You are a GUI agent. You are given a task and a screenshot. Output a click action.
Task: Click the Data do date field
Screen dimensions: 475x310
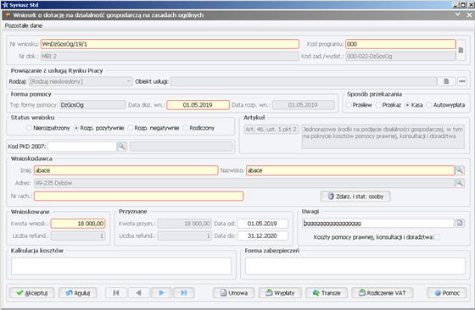(x=262, y=235)
